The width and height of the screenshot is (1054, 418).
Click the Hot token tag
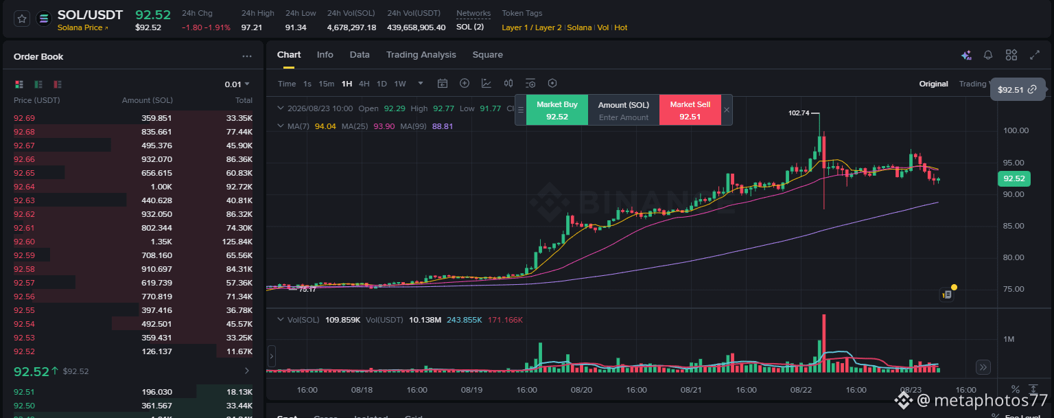(x=620, y=27)
